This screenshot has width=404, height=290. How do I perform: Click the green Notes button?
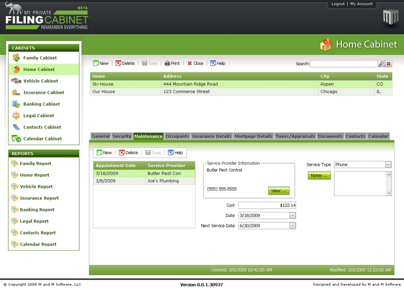[319, 175]
